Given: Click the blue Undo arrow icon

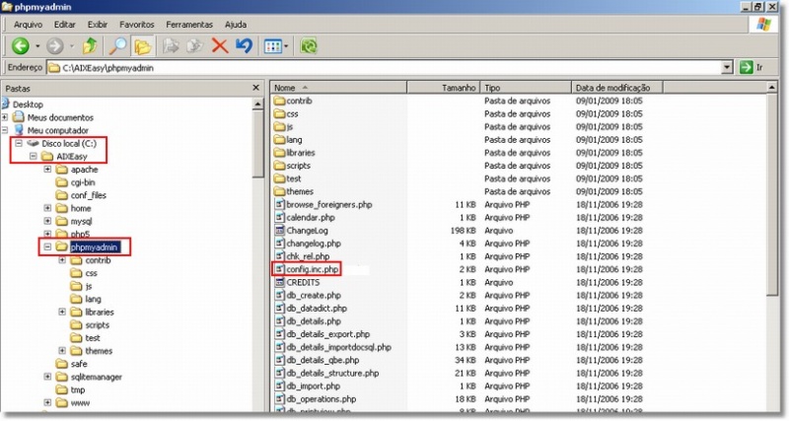Looking at the screenshot, I should 244,45.
